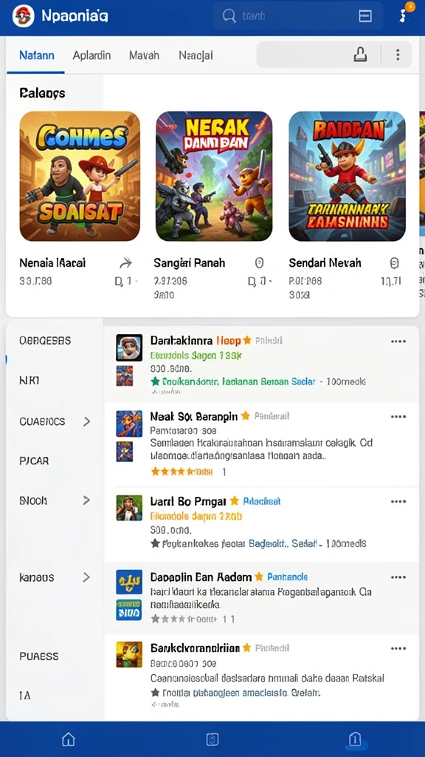Screen dimensions: 425x757
Task: Open more options for Dantakianra row
Action: [x=398, y=342]
